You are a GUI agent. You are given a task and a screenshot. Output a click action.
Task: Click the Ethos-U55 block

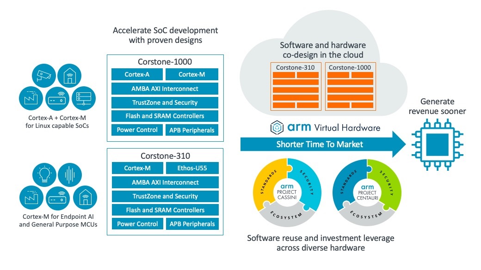click(x=192, y=168)
